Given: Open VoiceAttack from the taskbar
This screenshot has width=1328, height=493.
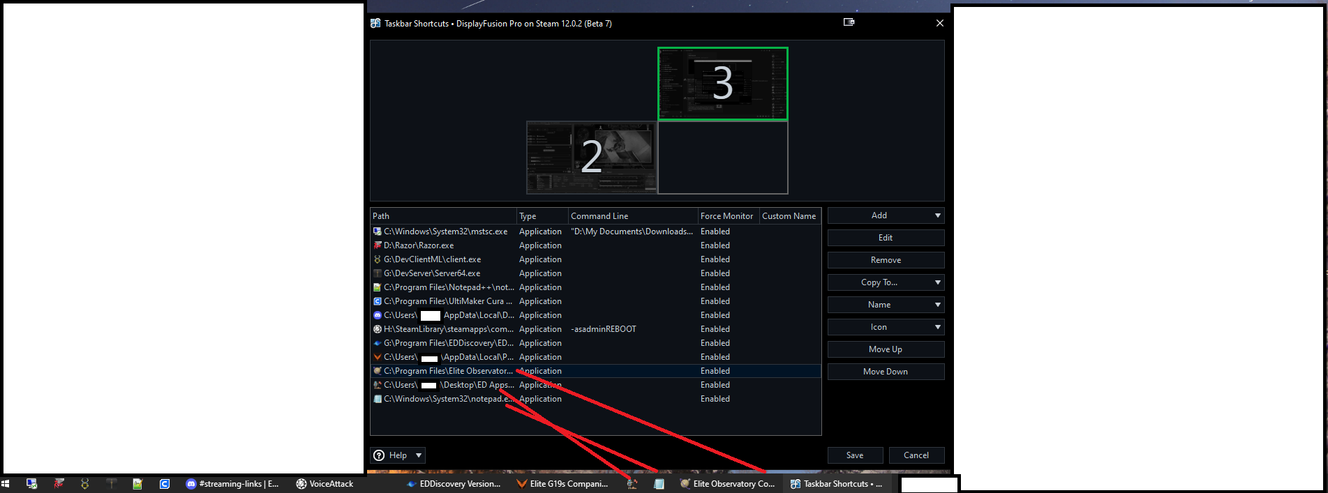Looking at the screenshot, I should [x=324, y=483].
